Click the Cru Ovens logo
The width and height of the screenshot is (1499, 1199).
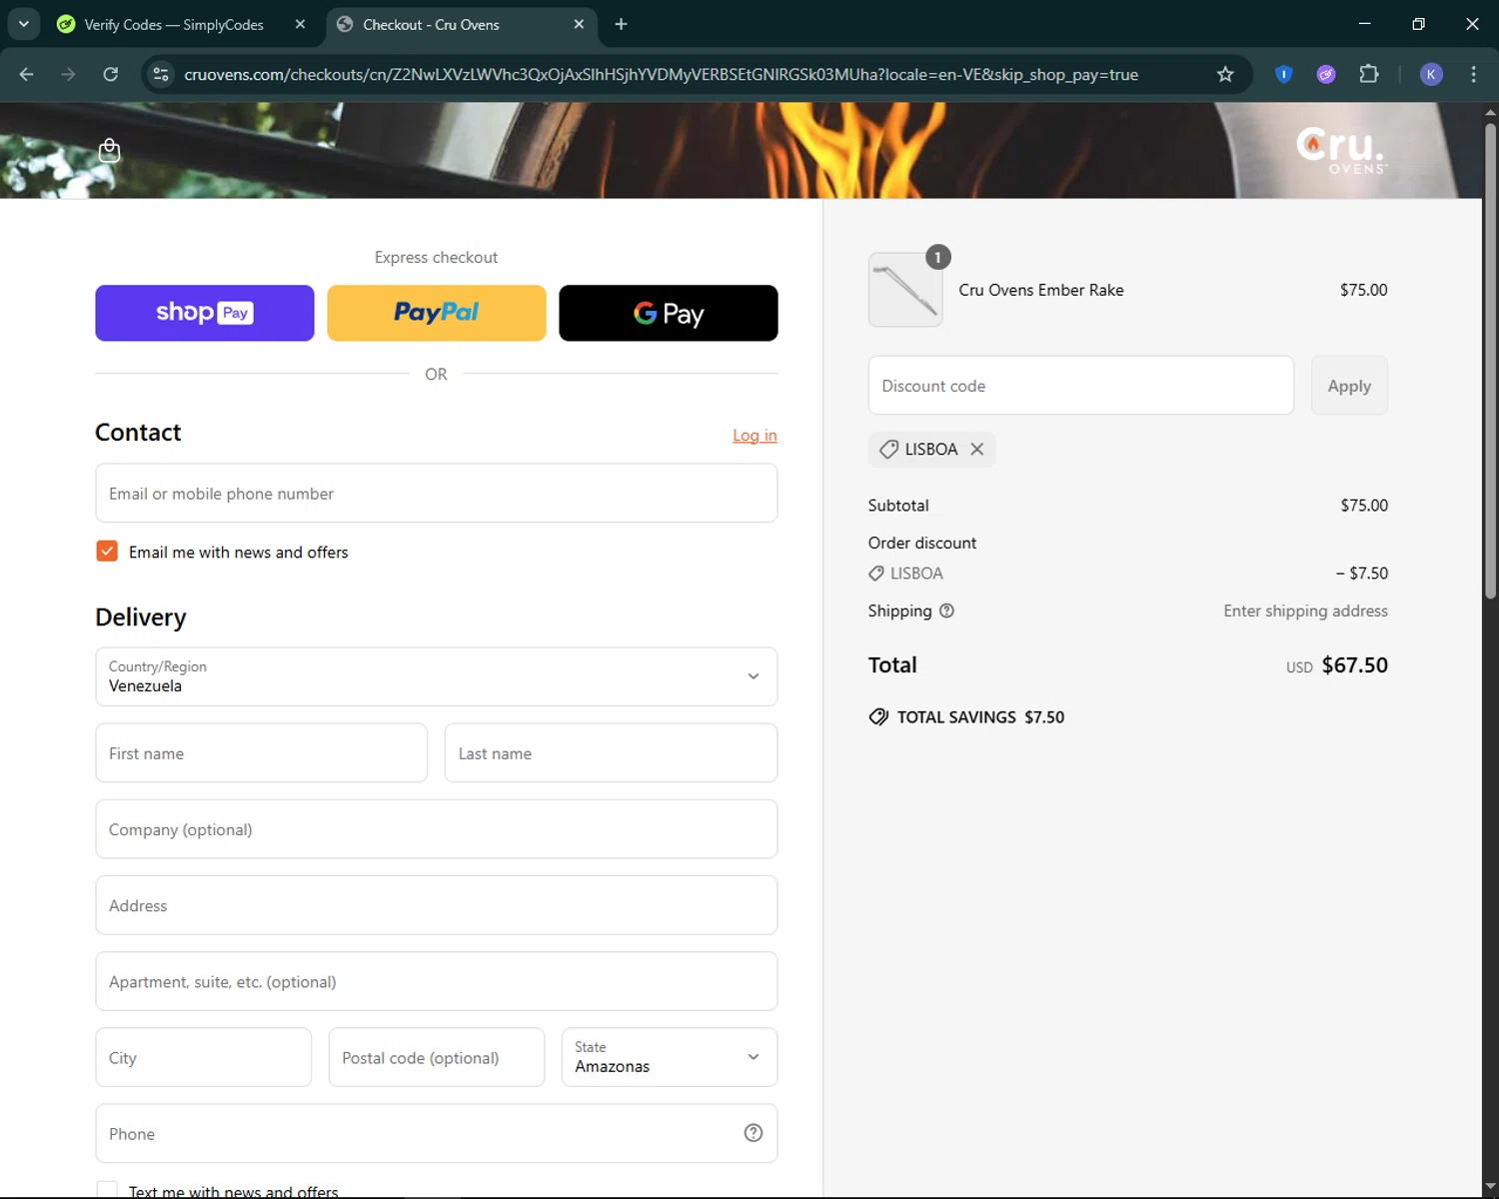point(1341,150)
